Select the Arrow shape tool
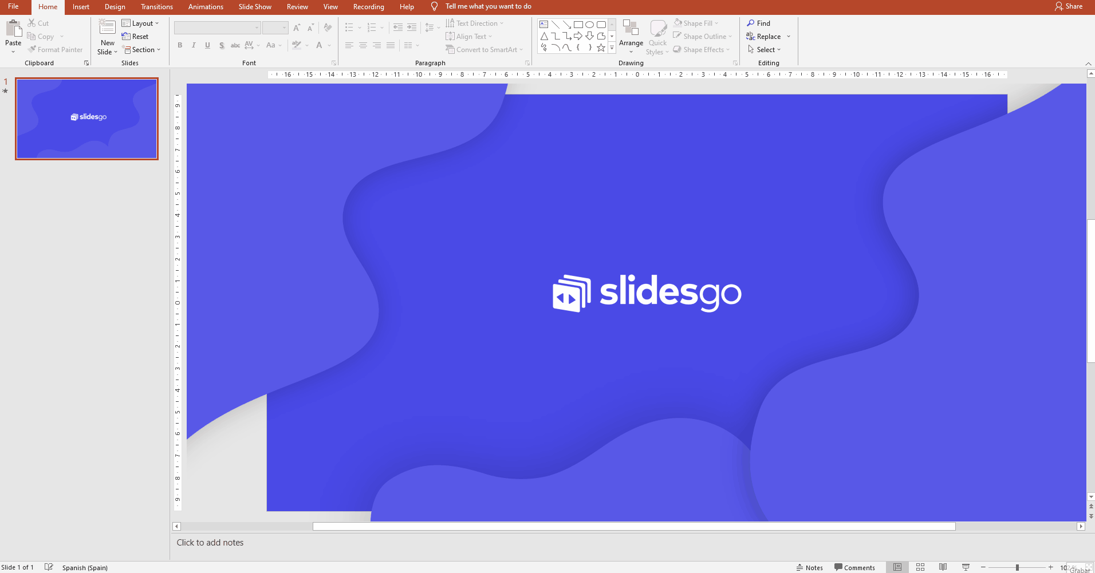This screenshot has width=1095, height=573. pyautogui.click(x=566, y=24)
